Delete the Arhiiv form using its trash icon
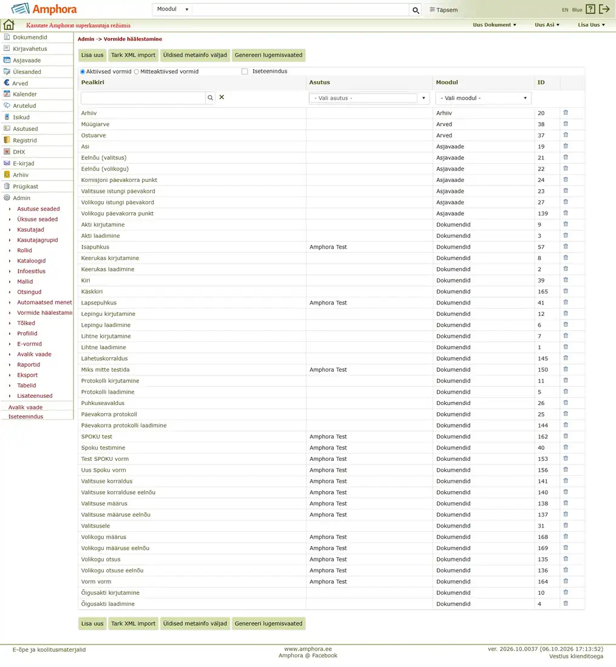Image resolution: width=616 pixels, height=667 pixels. [566, 113]
